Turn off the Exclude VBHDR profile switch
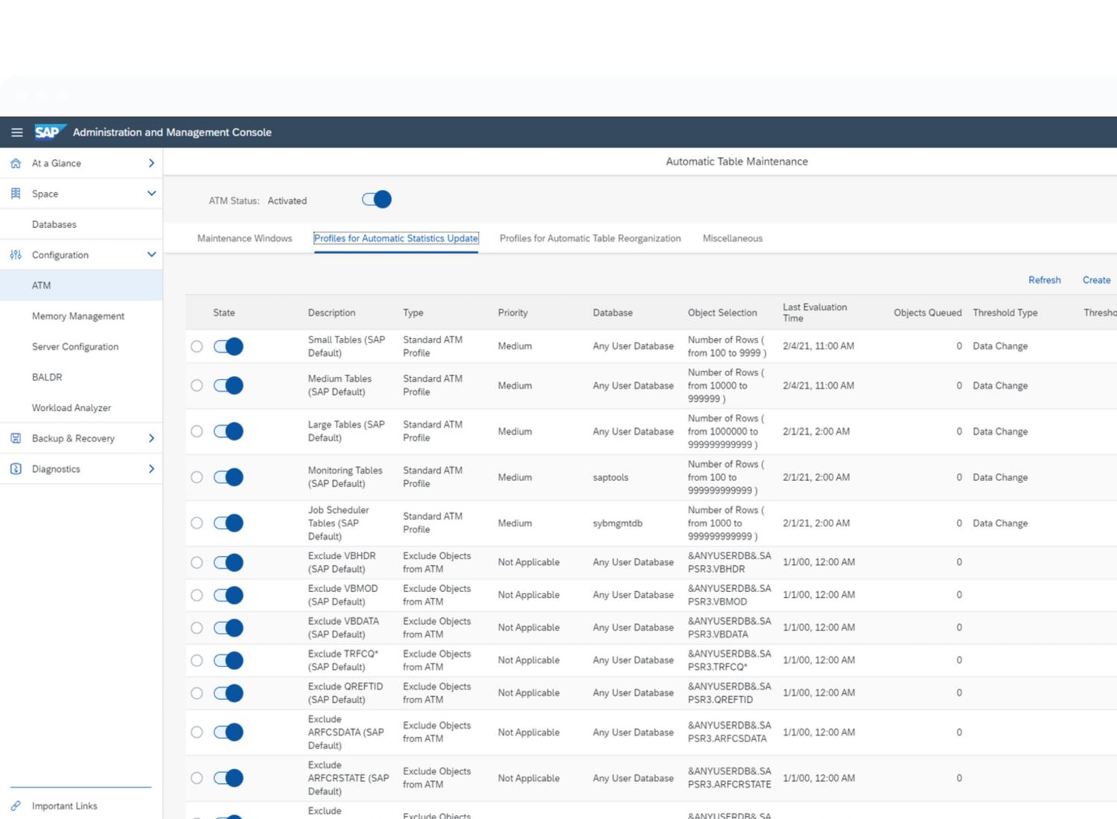Viewport: 1117px width, 819px height. pos(229,562)
